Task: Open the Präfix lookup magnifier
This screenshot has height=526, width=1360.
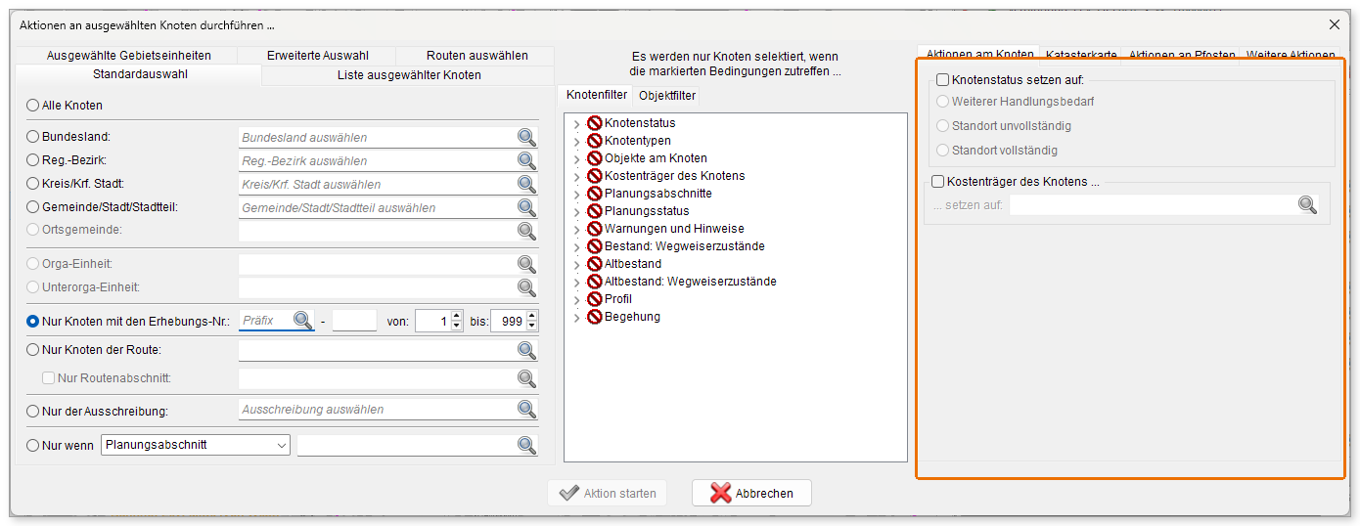Action: coord(303,321)
